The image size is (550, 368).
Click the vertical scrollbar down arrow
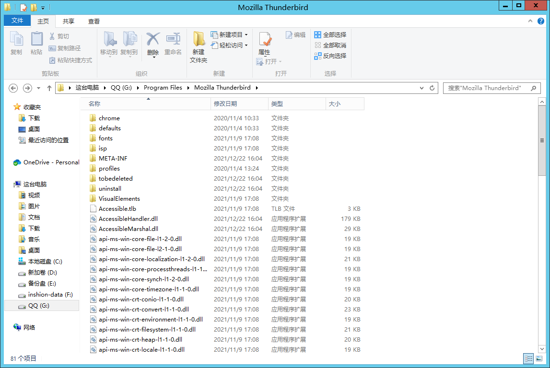(x=542, y=349)
